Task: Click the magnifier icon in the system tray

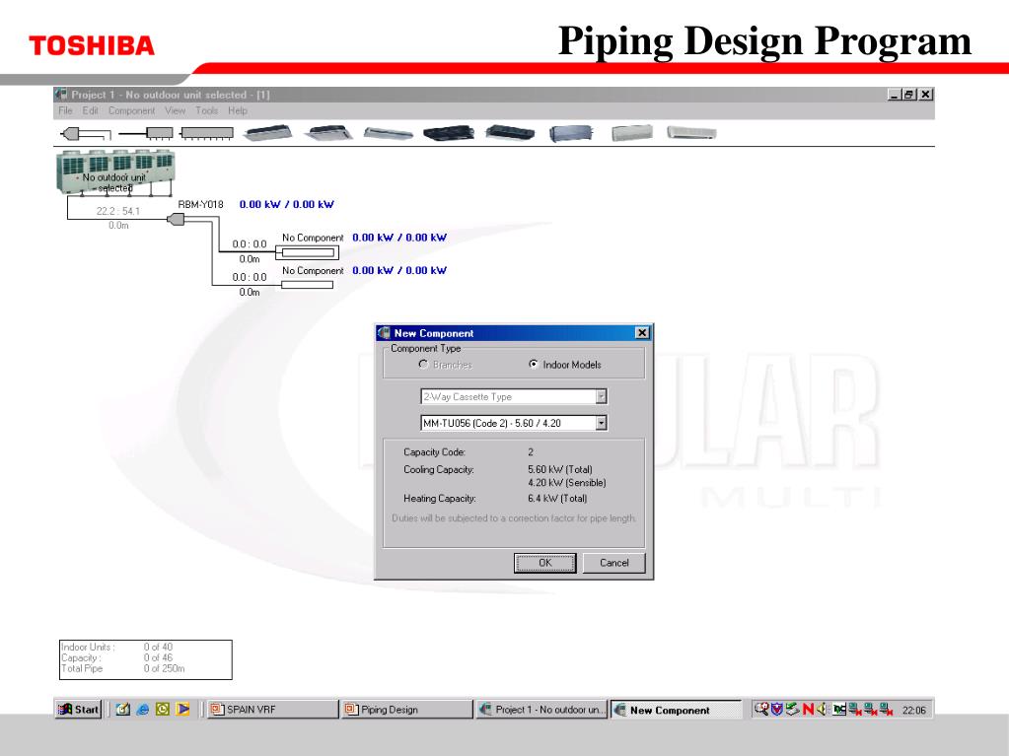Action: point(761,709)
